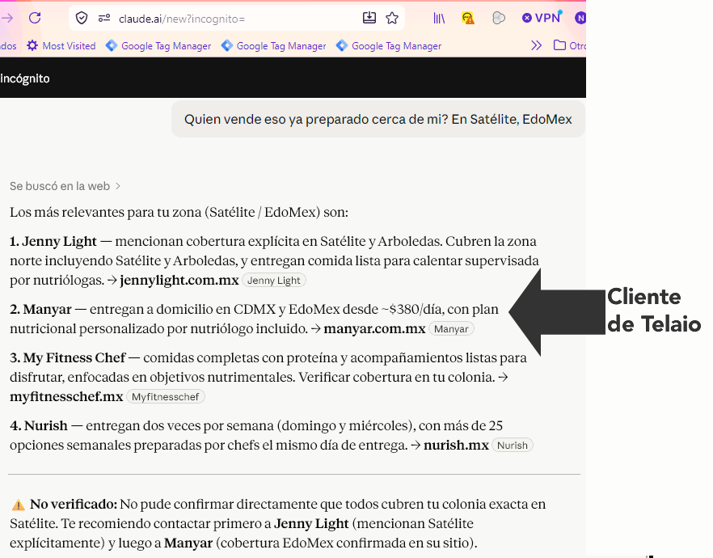The width and height of the screenshot is (713, 558).
Task: Click the jennylight.com.mx text
Action: pyautogui.click(x=179, y=280)
